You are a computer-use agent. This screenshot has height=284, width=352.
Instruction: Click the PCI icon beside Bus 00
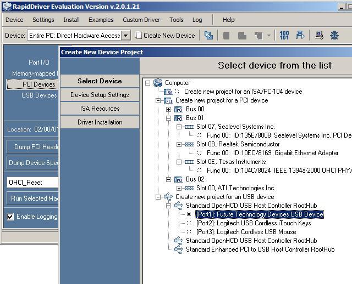(178, 109)
